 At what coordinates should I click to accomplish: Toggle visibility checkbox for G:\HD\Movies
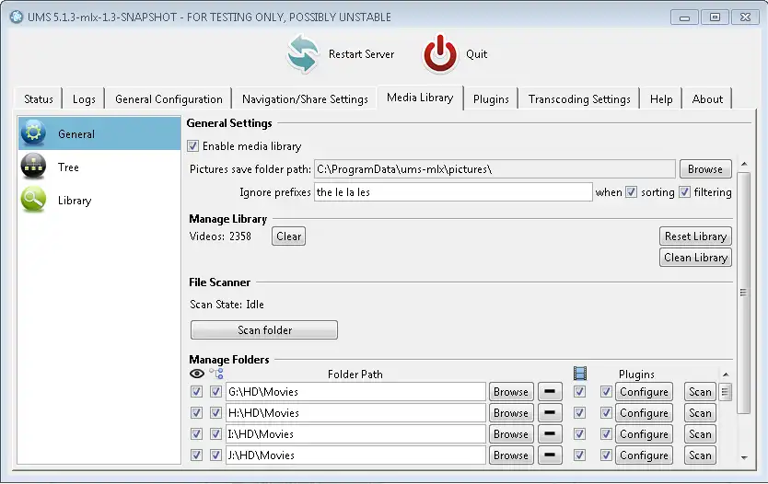[196, 391]
